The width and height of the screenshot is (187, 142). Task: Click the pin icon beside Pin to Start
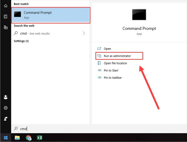tap(99, 70)
